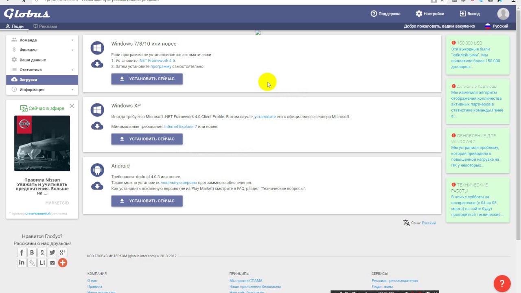Screen dimensions: 521x293
Task: Share on VKontakte
Action: [x=32, y=253]
